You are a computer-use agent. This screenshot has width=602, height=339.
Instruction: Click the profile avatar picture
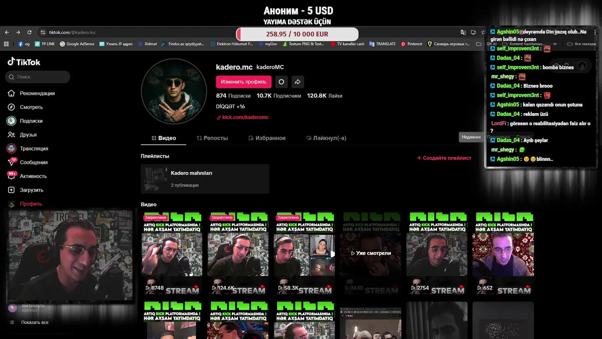point(174,91)
